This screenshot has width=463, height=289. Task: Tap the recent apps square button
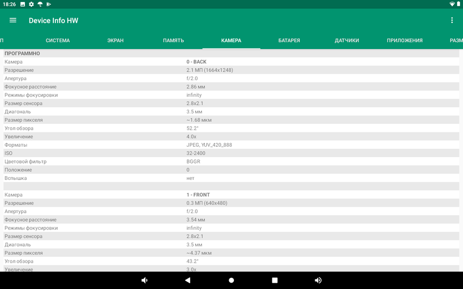click(x=275, y=280)
